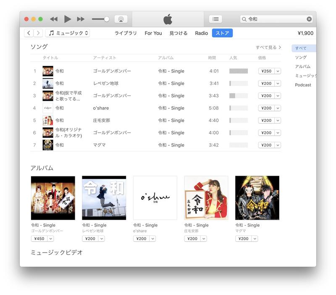Screen dimensions: 336x295
Task: Open price dropdown for カラオケ song
Action: pyautogui.click(x=278, y=133)
